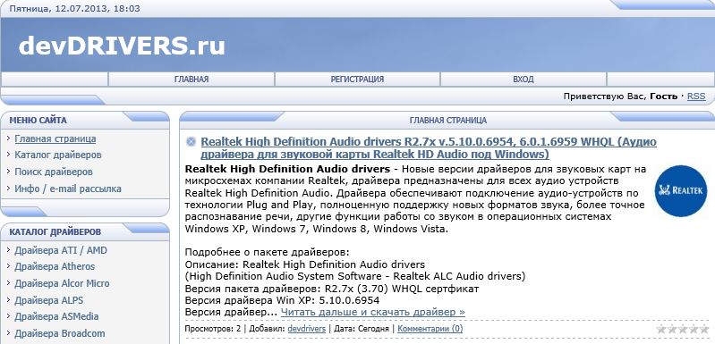The image size is (715, 344).
Task: Click the МЕНЮ САЙТА panel header
Action: (38, 121)
